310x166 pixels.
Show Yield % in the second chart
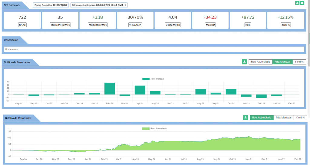click(x=300, y=118)
